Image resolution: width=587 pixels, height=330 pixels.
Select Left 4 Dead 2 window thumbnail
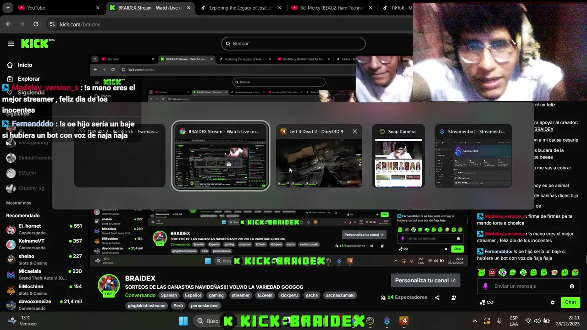[319, 156]
